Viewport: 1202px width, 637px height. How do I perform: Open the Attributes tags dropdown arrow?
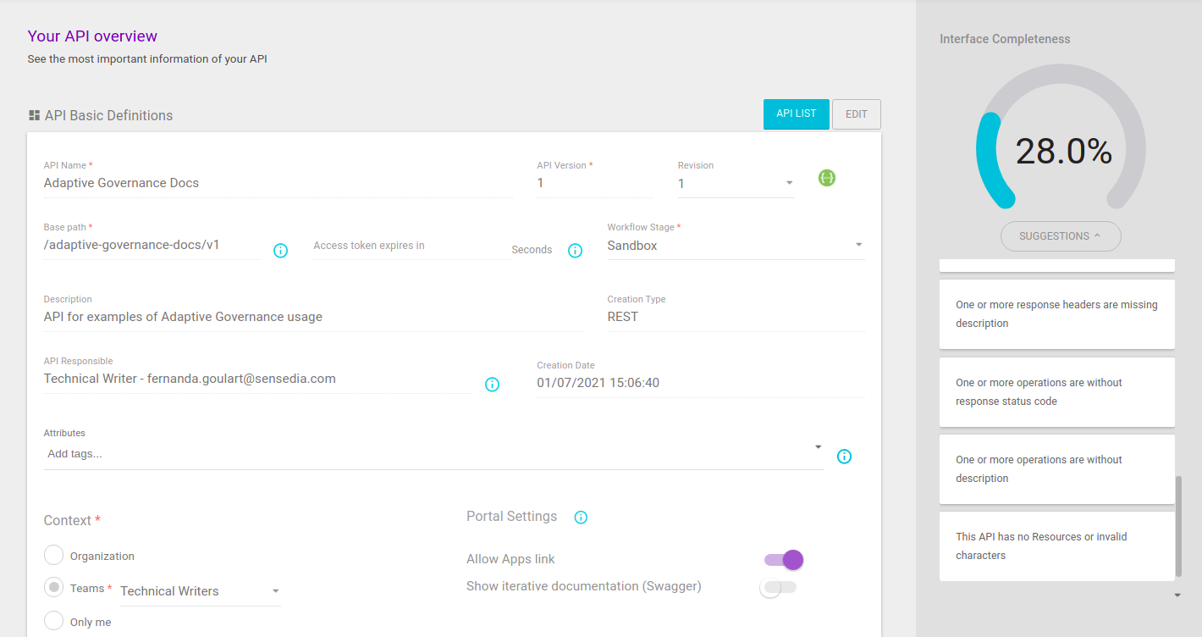tap(818, 447)
